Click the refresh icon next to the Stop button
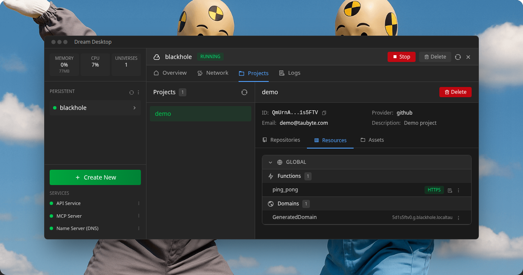523x275 pixels. coord(458,56)
